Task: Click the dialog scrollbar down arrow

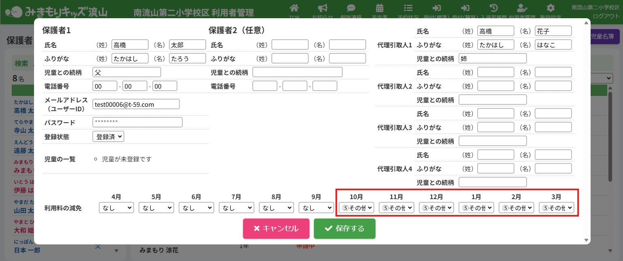Action: pos(586,240)
